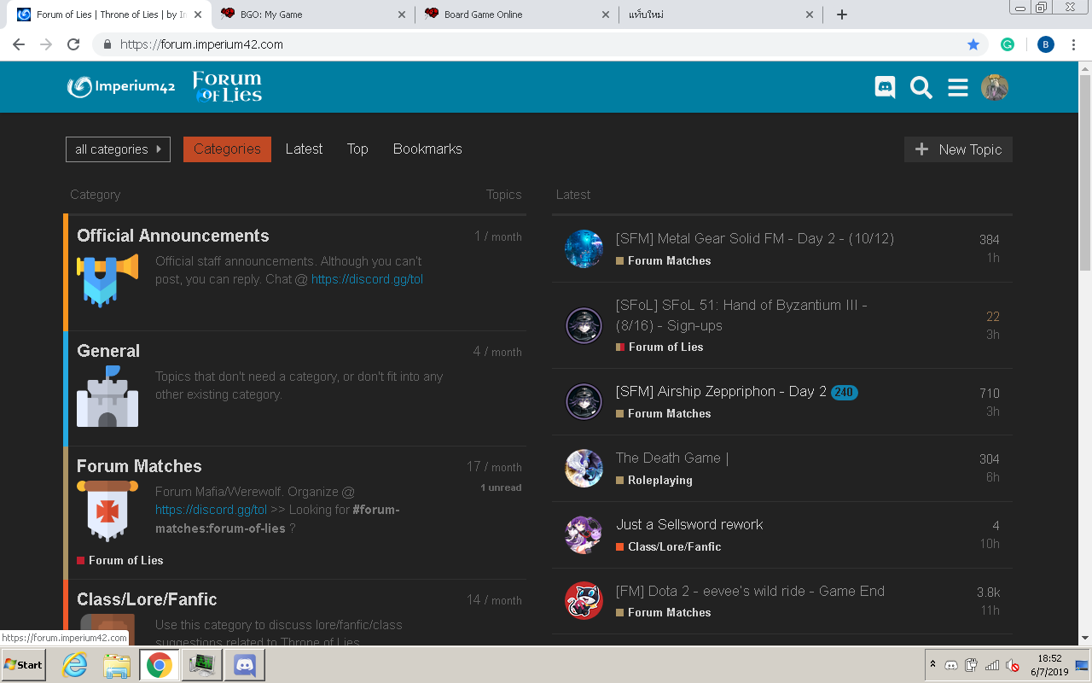Open the forum search magnifier icon
The width and height of the screenshot is (1092, 683).
tap(921, 87)
